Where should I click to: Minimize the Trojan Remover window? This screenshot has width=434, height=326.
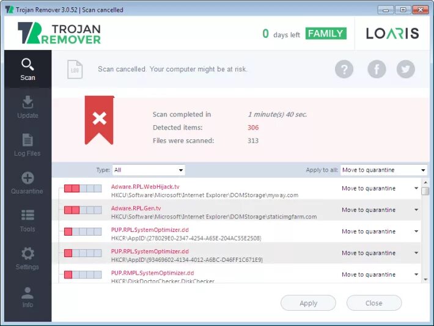(386, 10)
